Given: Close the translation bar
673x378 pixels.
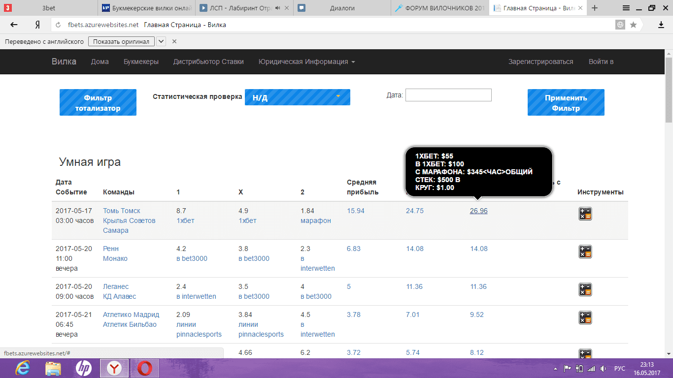Looking at the screenshot, I should [174, 41].
